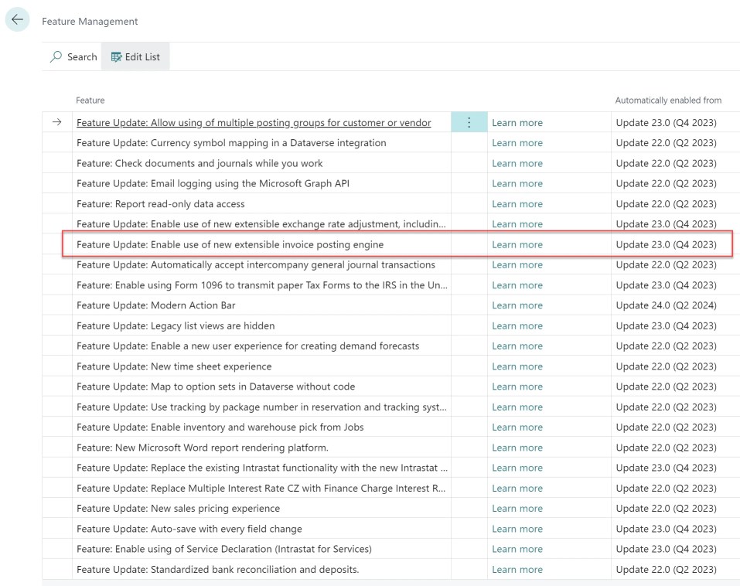Open Learn more for Standardized bank reconciliation

pyautogui.click(x=517, y=569)
